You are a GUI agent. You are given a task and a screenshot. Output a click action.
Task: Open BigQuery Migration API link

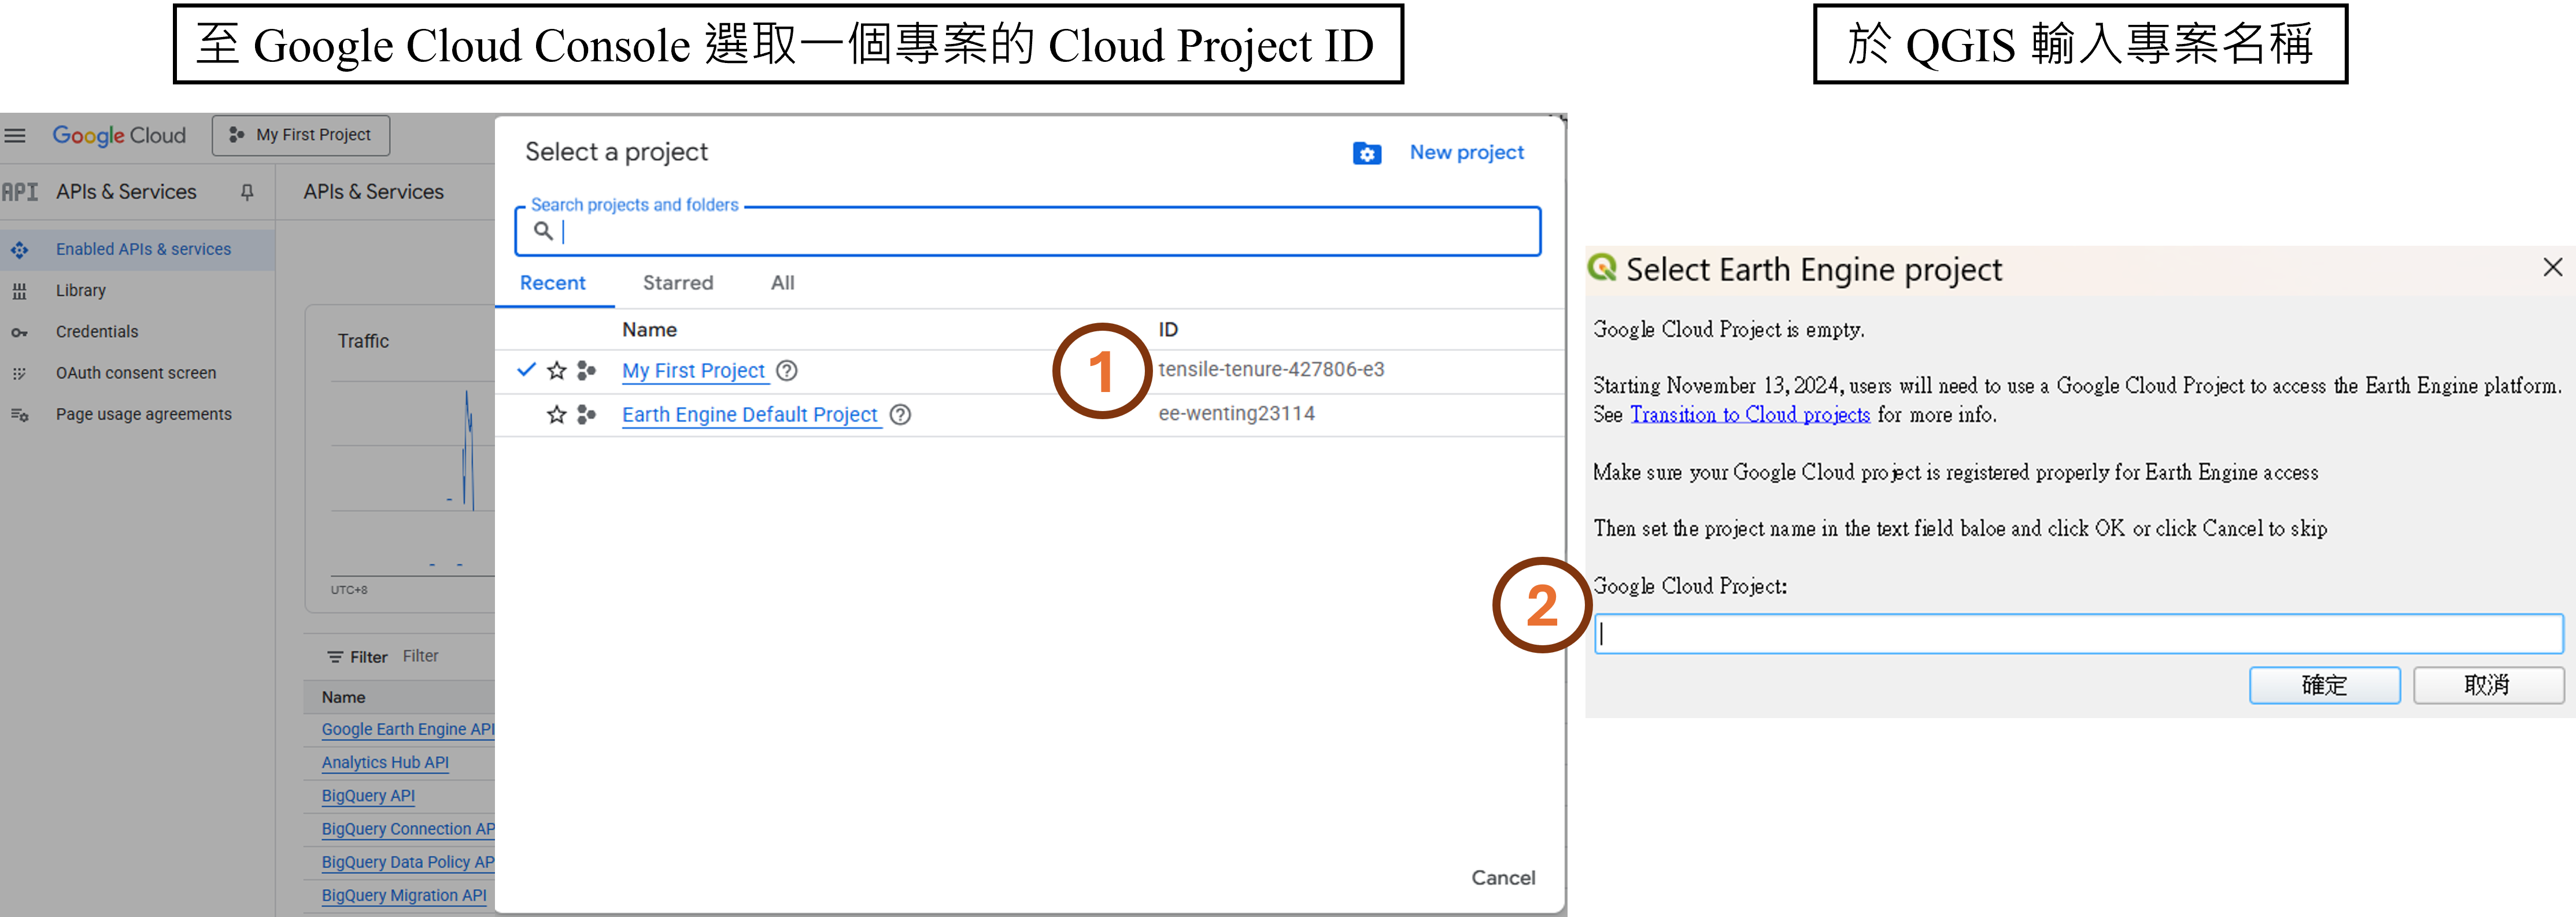click(404, 896)
